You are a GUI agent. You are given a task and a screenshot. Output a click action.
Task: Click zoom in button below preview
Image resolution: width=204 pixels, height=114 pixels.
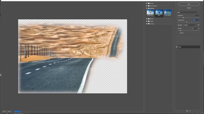tap(5, 111)
